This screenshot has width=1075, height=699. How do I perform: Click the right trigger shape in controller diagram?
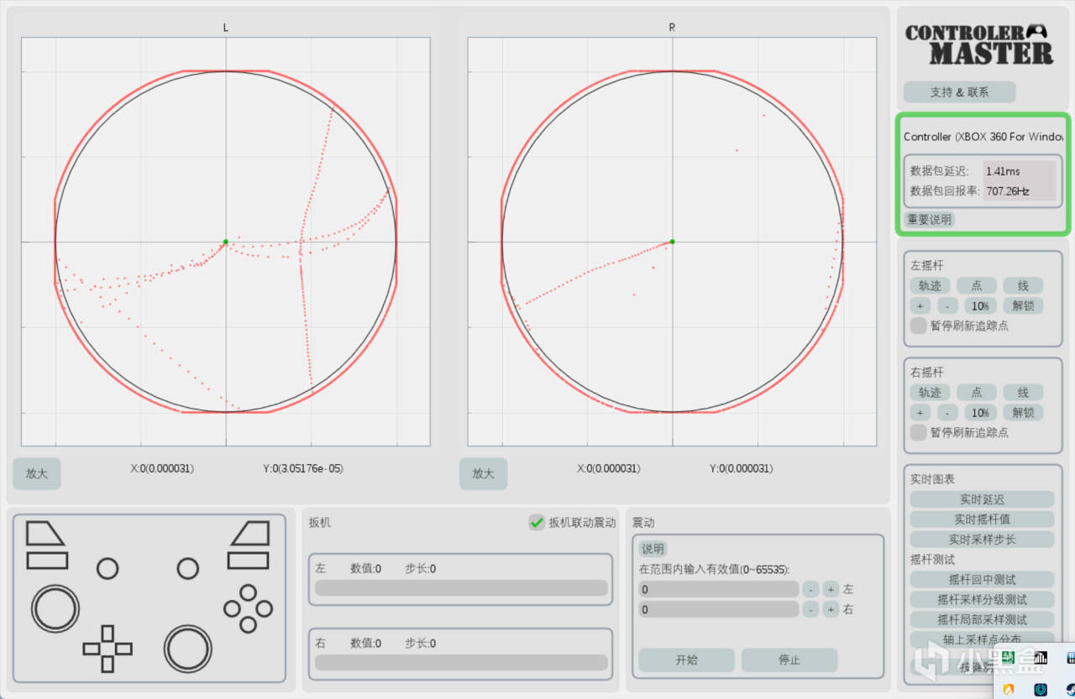(x=250, y=533)
